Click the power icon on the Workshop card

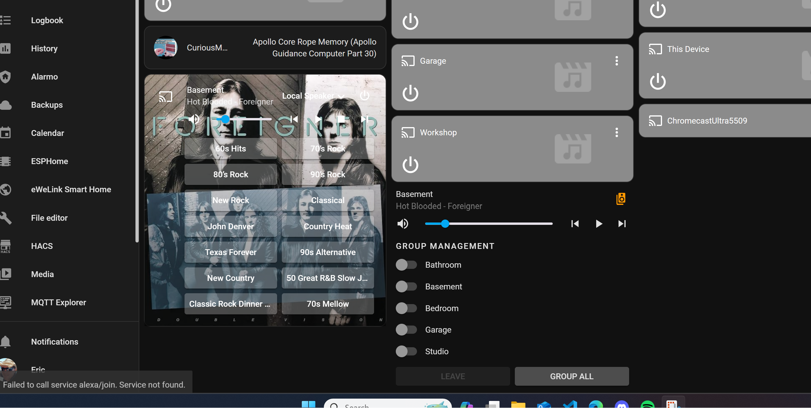(410, 165)
